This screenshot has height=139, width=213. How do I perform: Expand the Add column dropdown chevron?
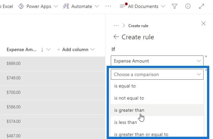pos(92,50)
